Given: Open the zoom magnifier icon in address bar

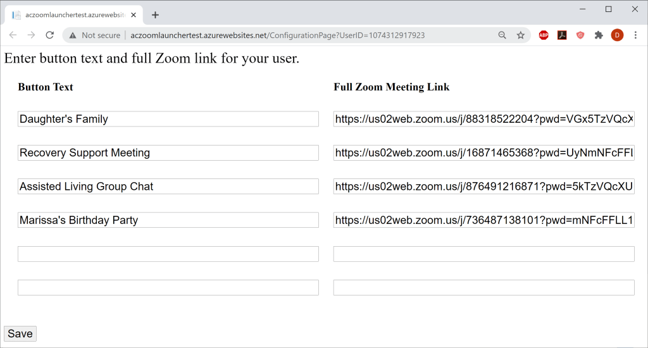Looking at the screenshot, I should click(x=502, y=35).
